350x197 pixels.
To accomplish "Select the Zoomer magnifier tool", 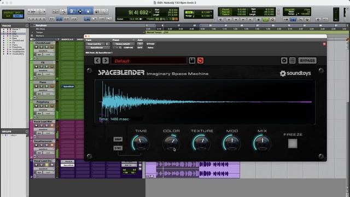I will 63,11.
